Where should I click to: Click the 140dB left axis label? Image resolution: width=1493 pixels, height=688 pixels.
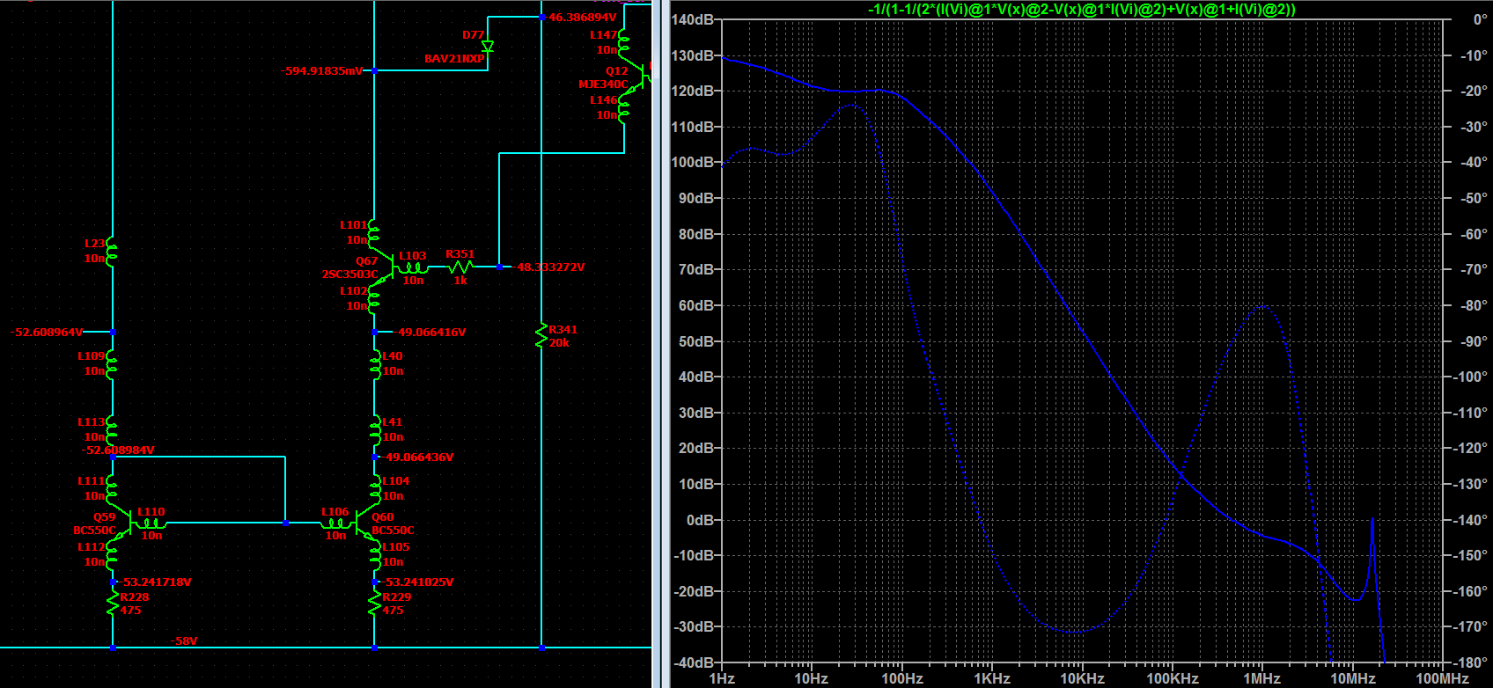click(692, 19)
